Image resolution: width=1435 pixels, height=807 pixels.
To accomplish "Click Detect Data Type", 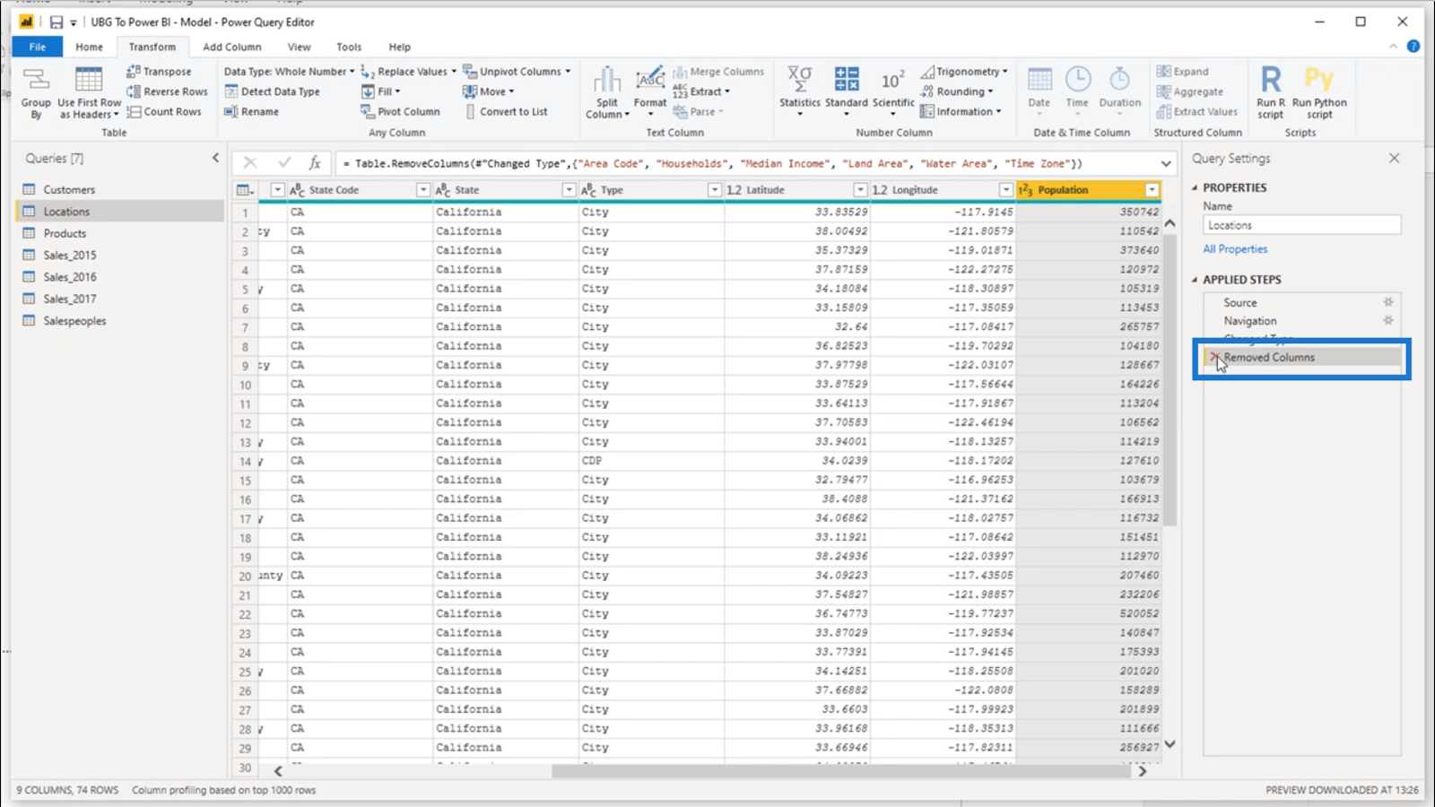I will (x=272, y=91).
